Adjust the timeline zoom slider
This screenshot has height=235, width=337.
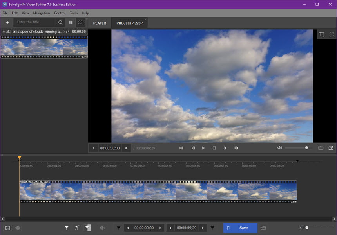coord(320,228)
